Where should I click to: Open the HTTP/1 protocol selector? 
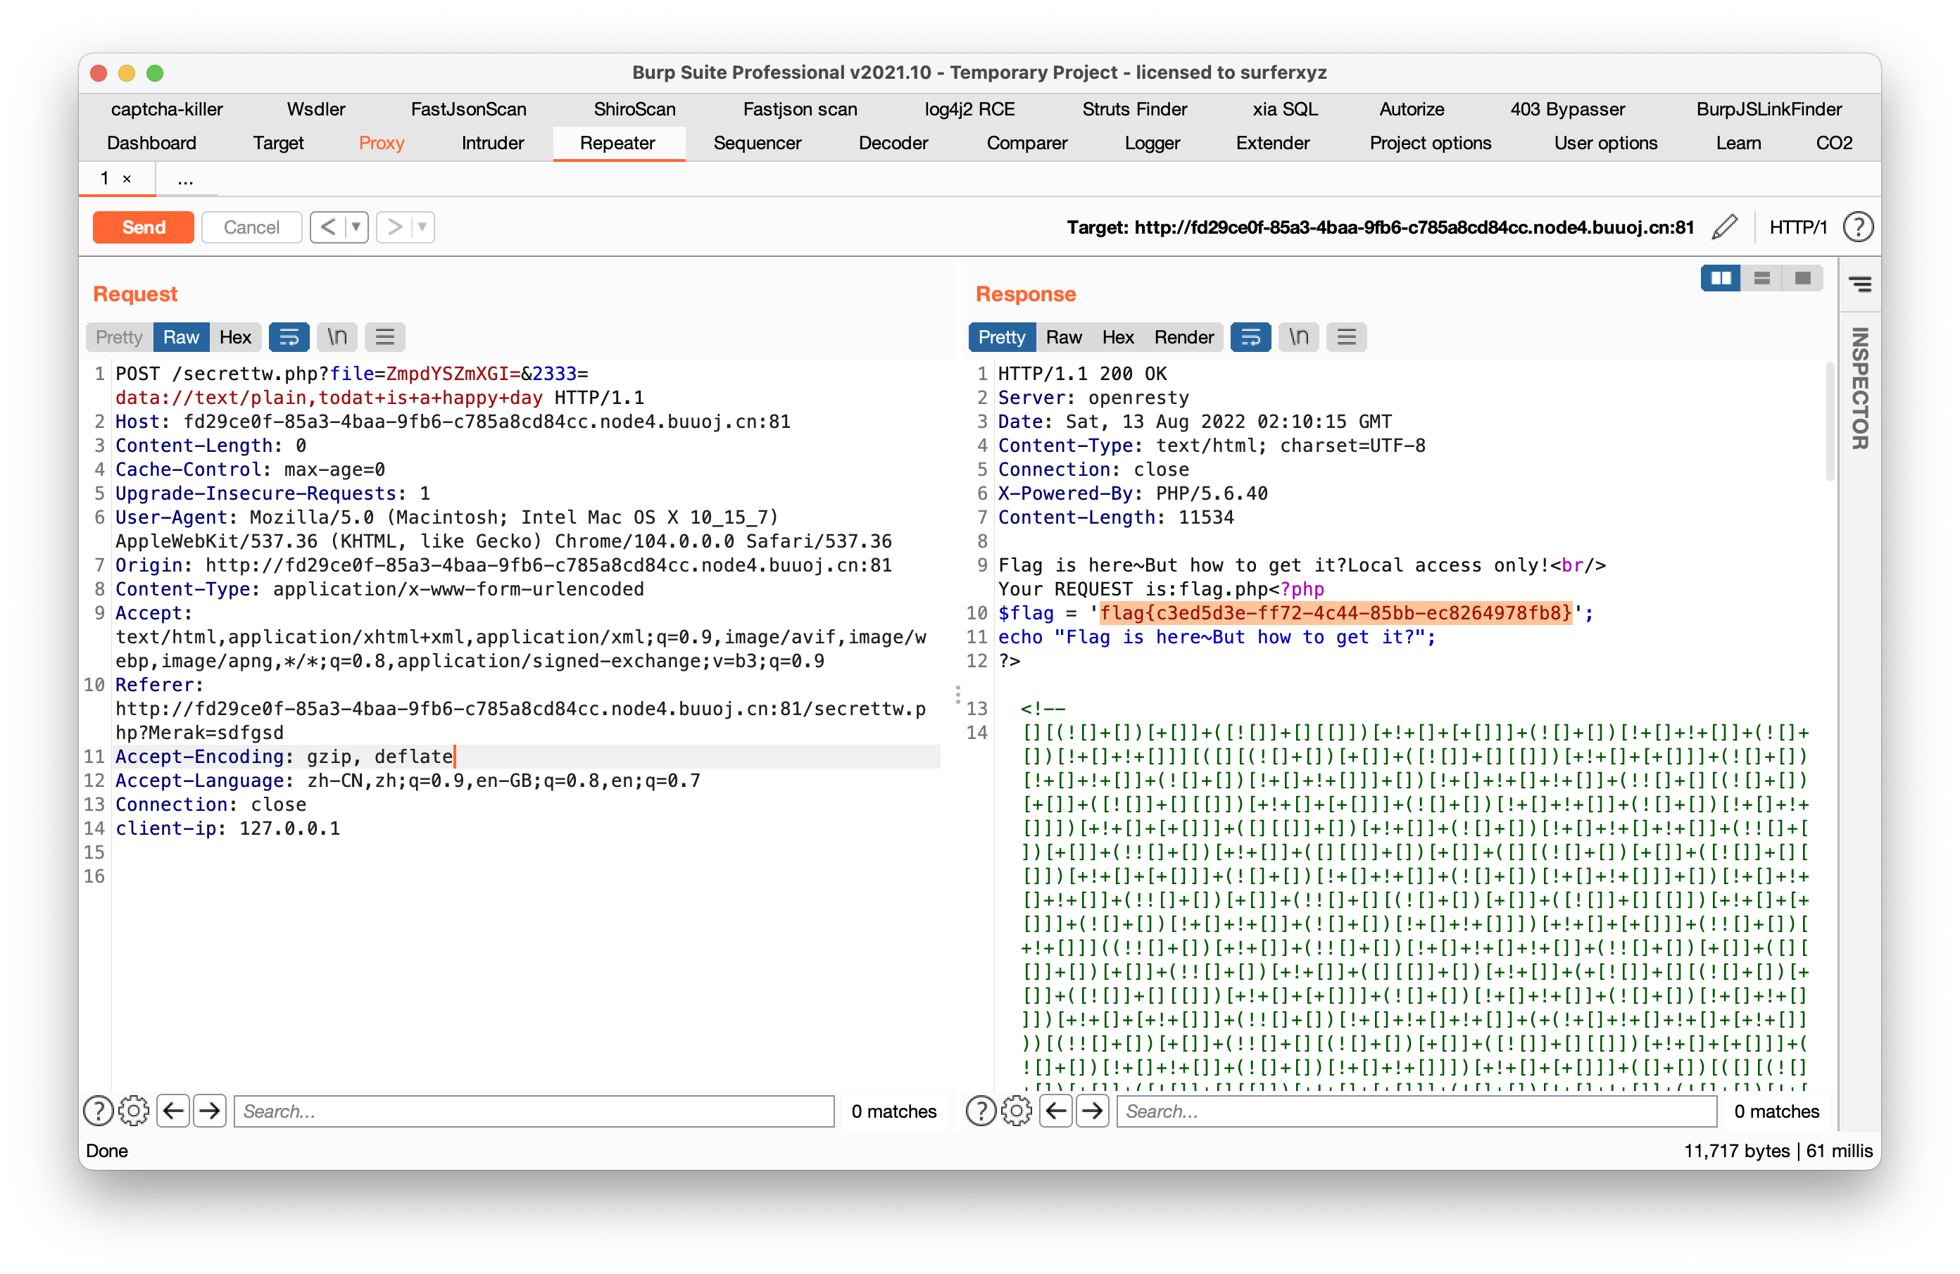tap(1798, 227)
